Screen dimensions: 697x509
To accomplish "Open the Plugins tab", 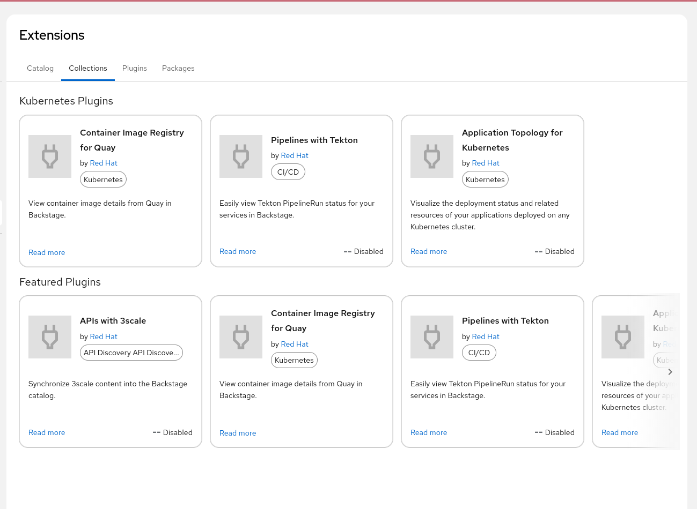I will click(135, 68).
